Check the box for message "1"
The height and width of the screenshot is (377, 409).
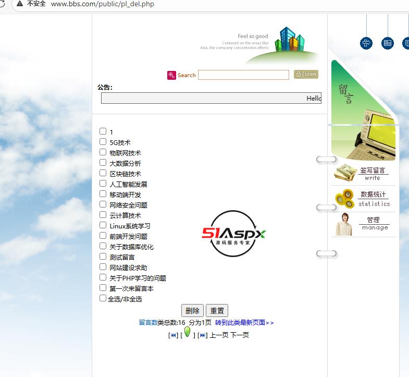coord(103,131)
